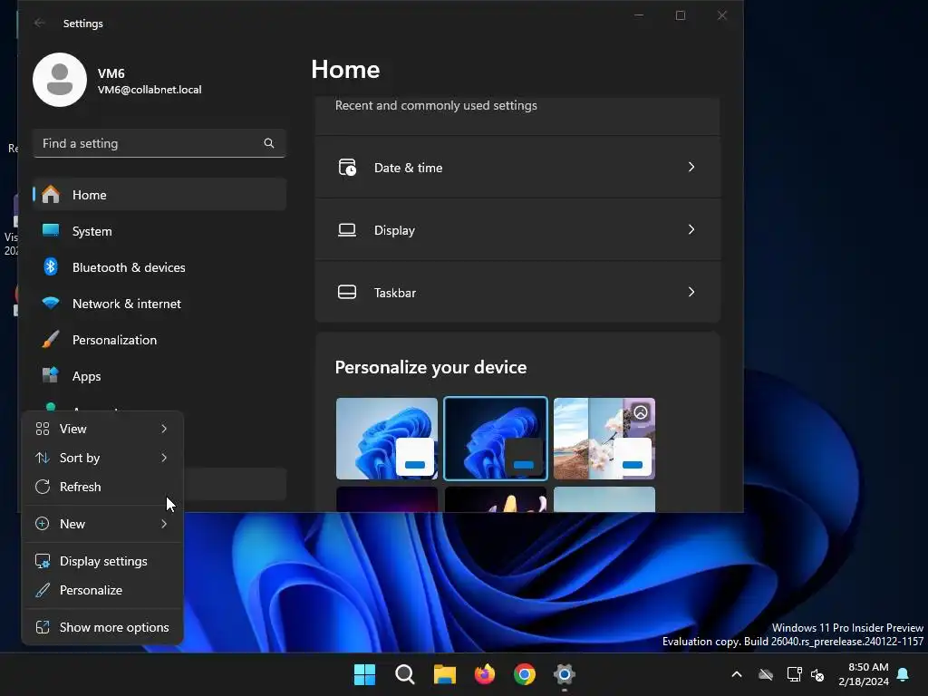Screen dimensions: 928x696
Task: Open Date & time settings
Action: 517,168
